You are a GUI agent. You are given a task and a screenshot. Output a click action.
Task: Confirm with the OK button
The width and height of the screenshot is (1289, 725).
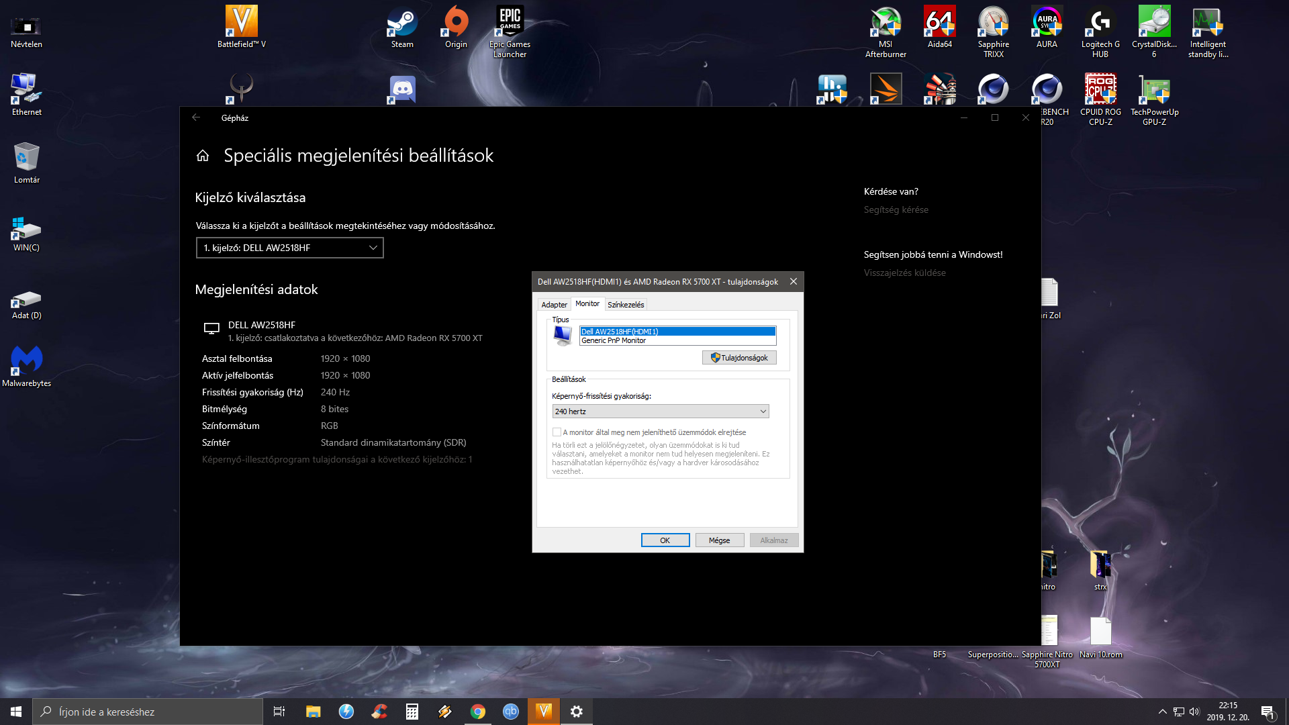pyautogui.click(x=665, y=540)
